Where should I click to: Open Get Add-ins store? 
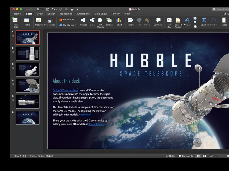pos(67,20)
